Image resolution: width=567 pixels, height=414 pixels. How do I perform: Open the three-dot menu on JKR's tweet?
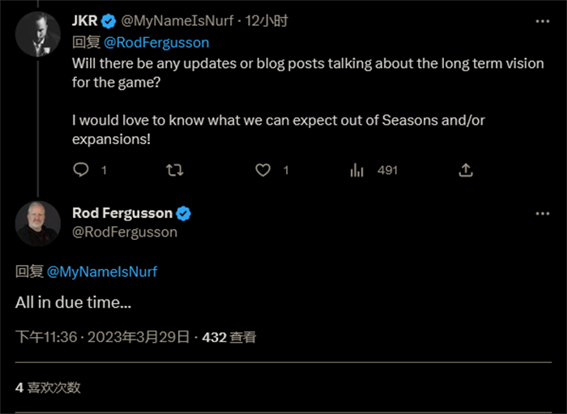[542, 21]
